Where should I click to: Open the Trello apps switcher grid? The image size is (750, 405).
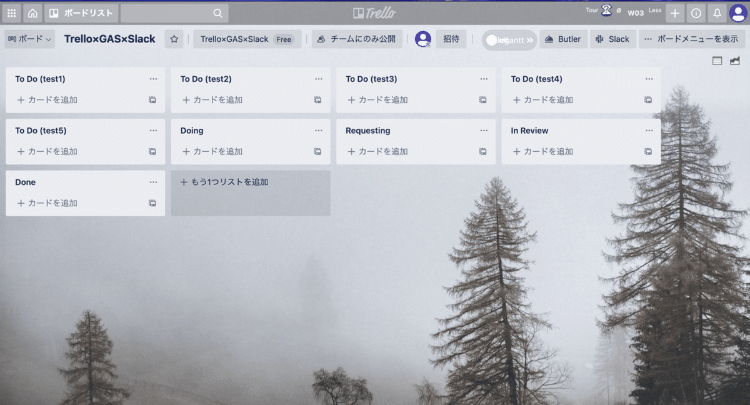pos(12,12)
